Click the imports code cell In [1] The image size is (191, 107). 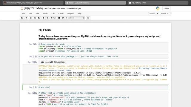coord(103,48)
